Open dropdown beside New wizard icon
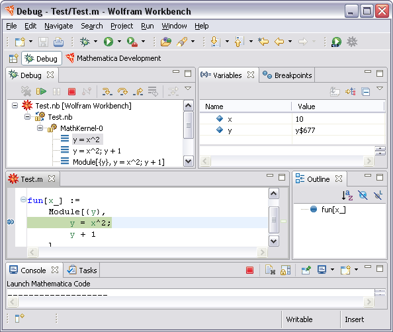393x332 pixels. point(30,42)
